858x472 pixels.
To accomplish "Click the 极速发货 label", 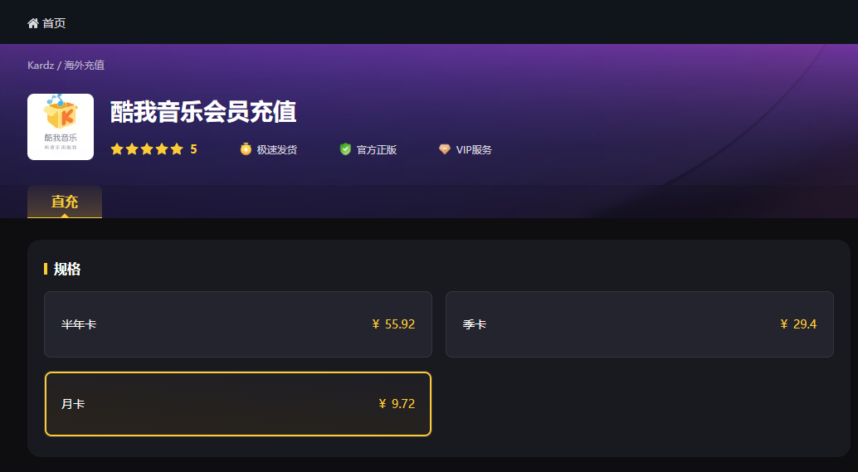I will click(277, 150).
